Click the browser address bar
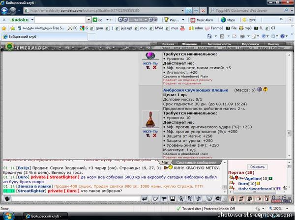 [104, 10]
